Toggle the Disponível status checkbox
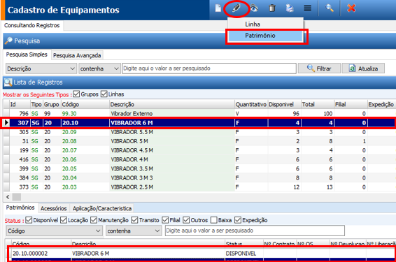The image size is (396, 262). pos(29,220)
